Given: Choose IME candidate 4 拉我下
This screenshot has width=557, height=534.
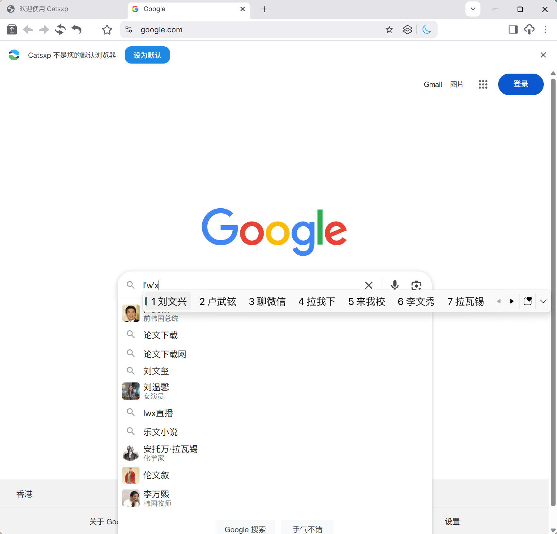Looking at the screenshot, I should tap(317, 301).
